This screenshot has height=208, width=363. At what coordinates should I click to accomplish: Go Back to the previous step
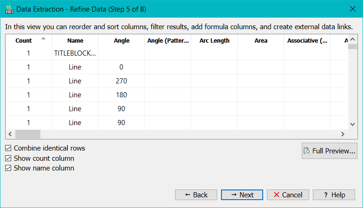click(196, 195)
